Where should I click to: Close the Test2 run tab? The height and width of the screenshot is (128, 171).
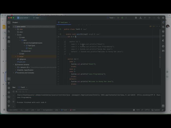pyautogui.click(x=26, y=87)
